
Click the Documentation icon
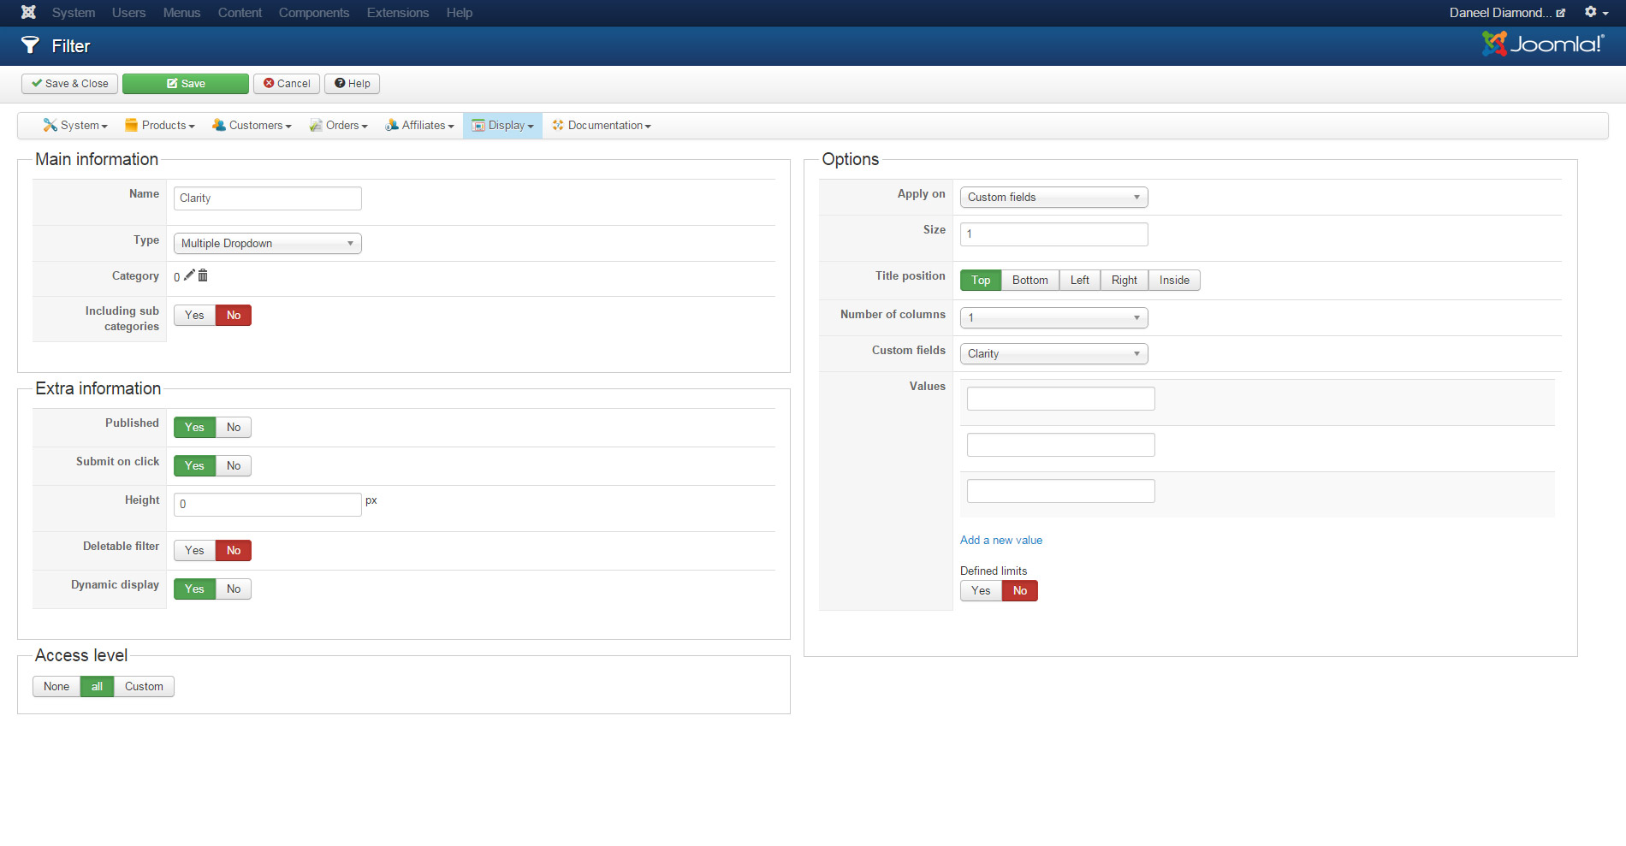click(x=558, y=125)
